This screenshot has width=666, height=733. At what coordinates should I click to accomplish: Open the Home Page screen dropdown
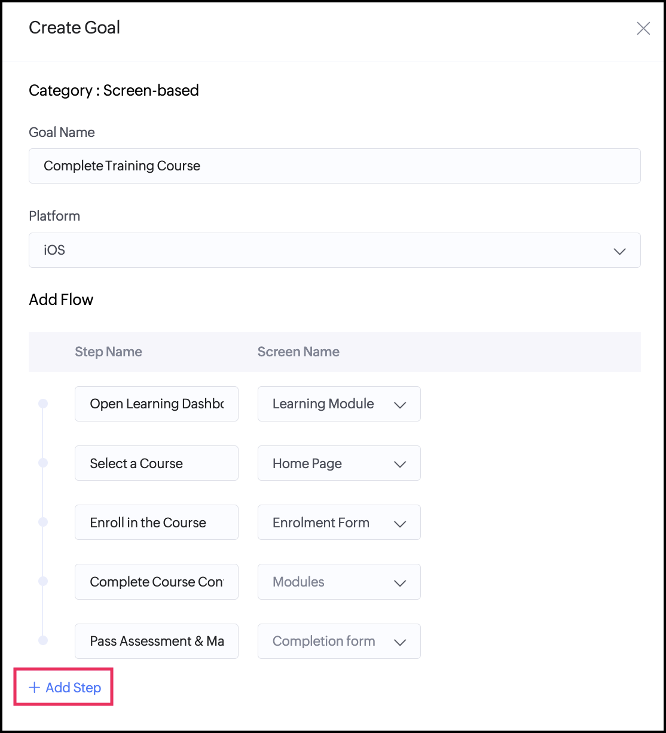pos(339,463)
